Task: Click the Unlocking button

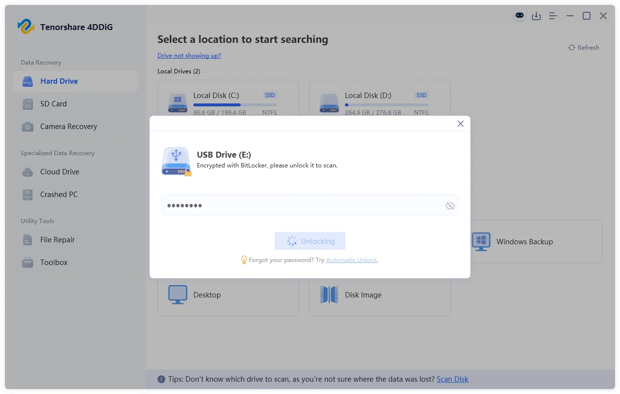Action: [x=310, y=241]
